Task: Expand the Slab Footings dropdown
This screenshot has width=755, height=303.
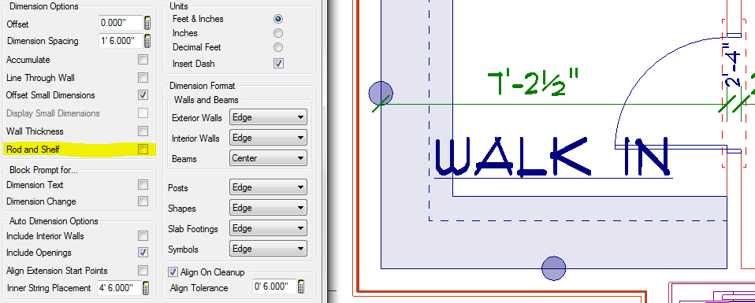Action: tap(268, 228)
